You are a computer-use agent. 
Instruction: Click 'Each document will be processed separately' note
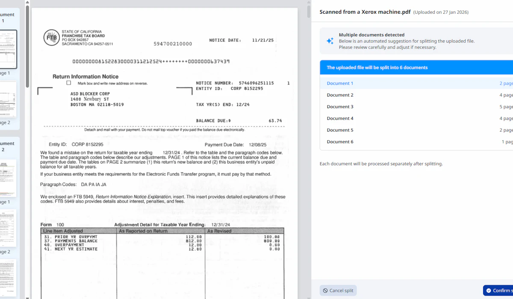click(x=381, y=164)
